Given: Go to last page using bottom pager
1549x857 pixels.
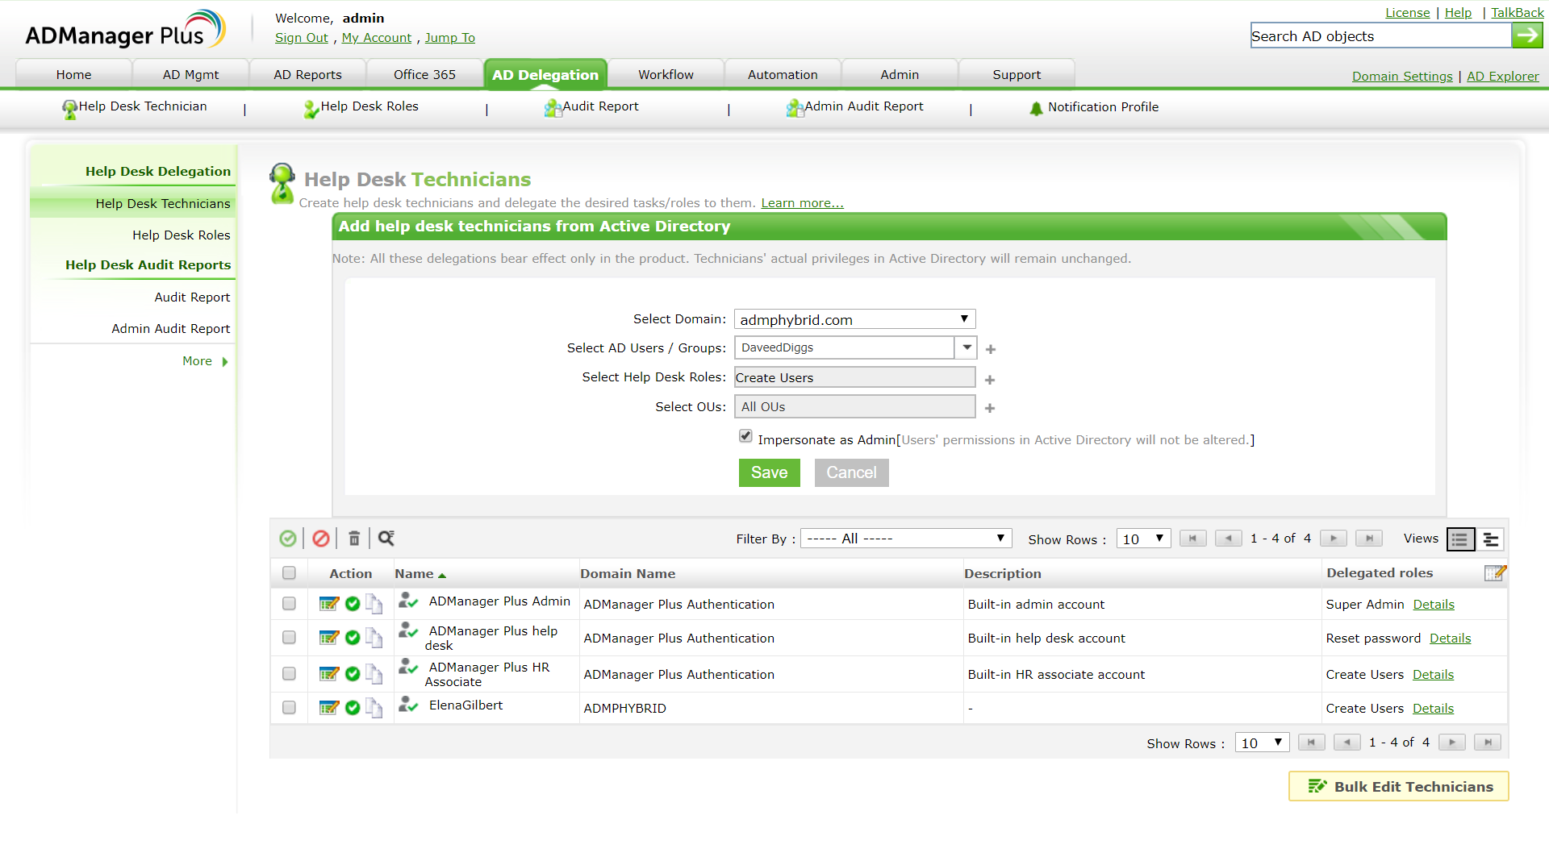Looking at the screenshot, I should click(1488, 743).
